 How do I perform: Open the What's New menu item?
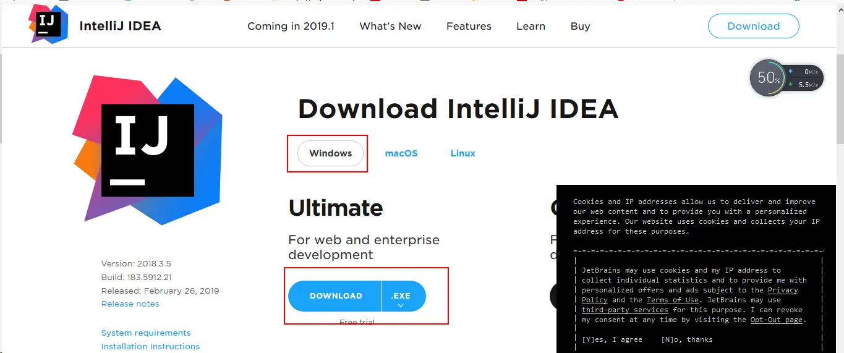point(390,26)
